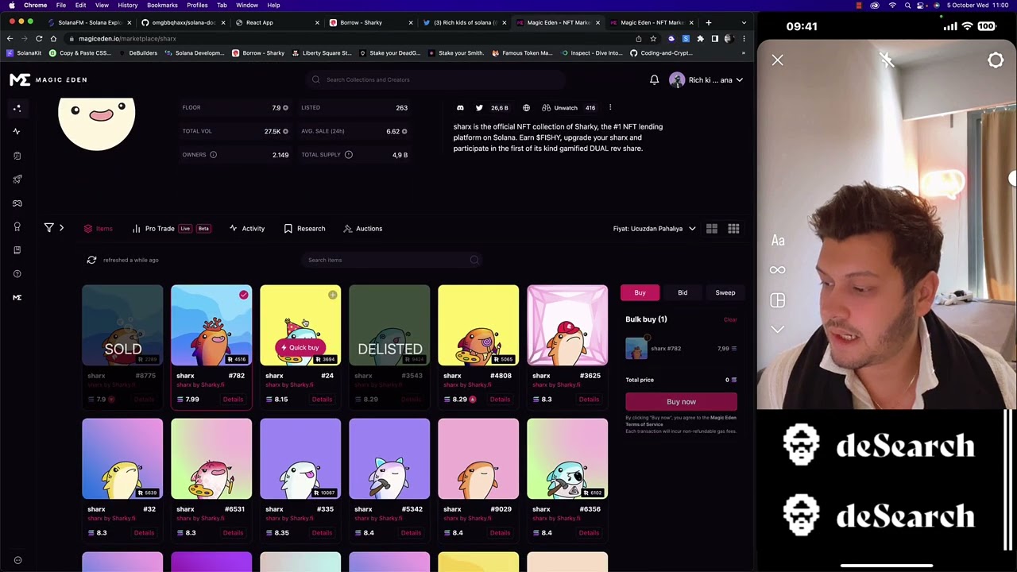
Task: Bookmark this page with the star icon
Action: [x=653, y=38]
